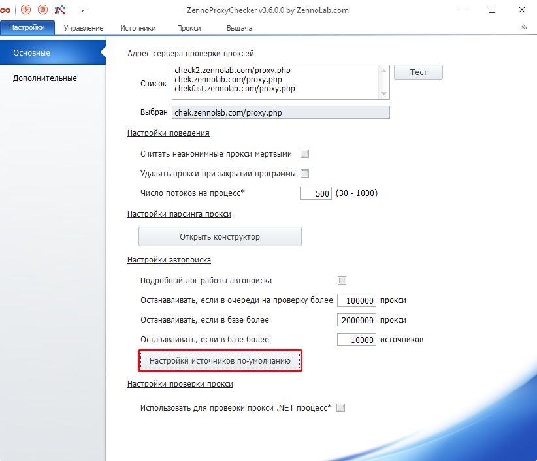
Task: Enable удалять прокси при закрытии программы
Action: click(x=304, y=173)
